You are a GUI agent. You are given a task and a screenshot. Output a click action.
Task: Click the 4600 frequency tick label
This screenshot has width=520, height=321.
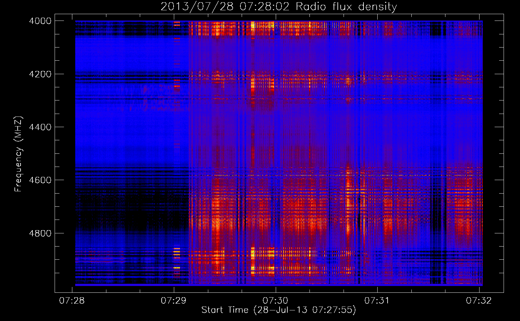pos(40,180)
